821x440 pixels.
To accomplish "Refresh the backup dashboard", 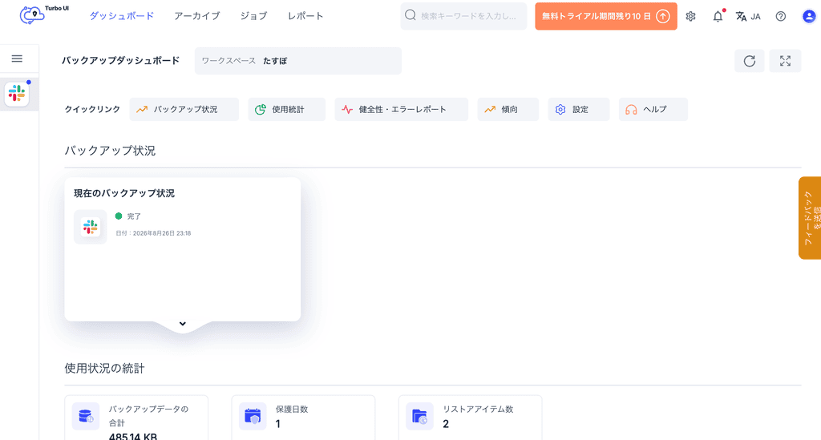I will pos(750,61).
